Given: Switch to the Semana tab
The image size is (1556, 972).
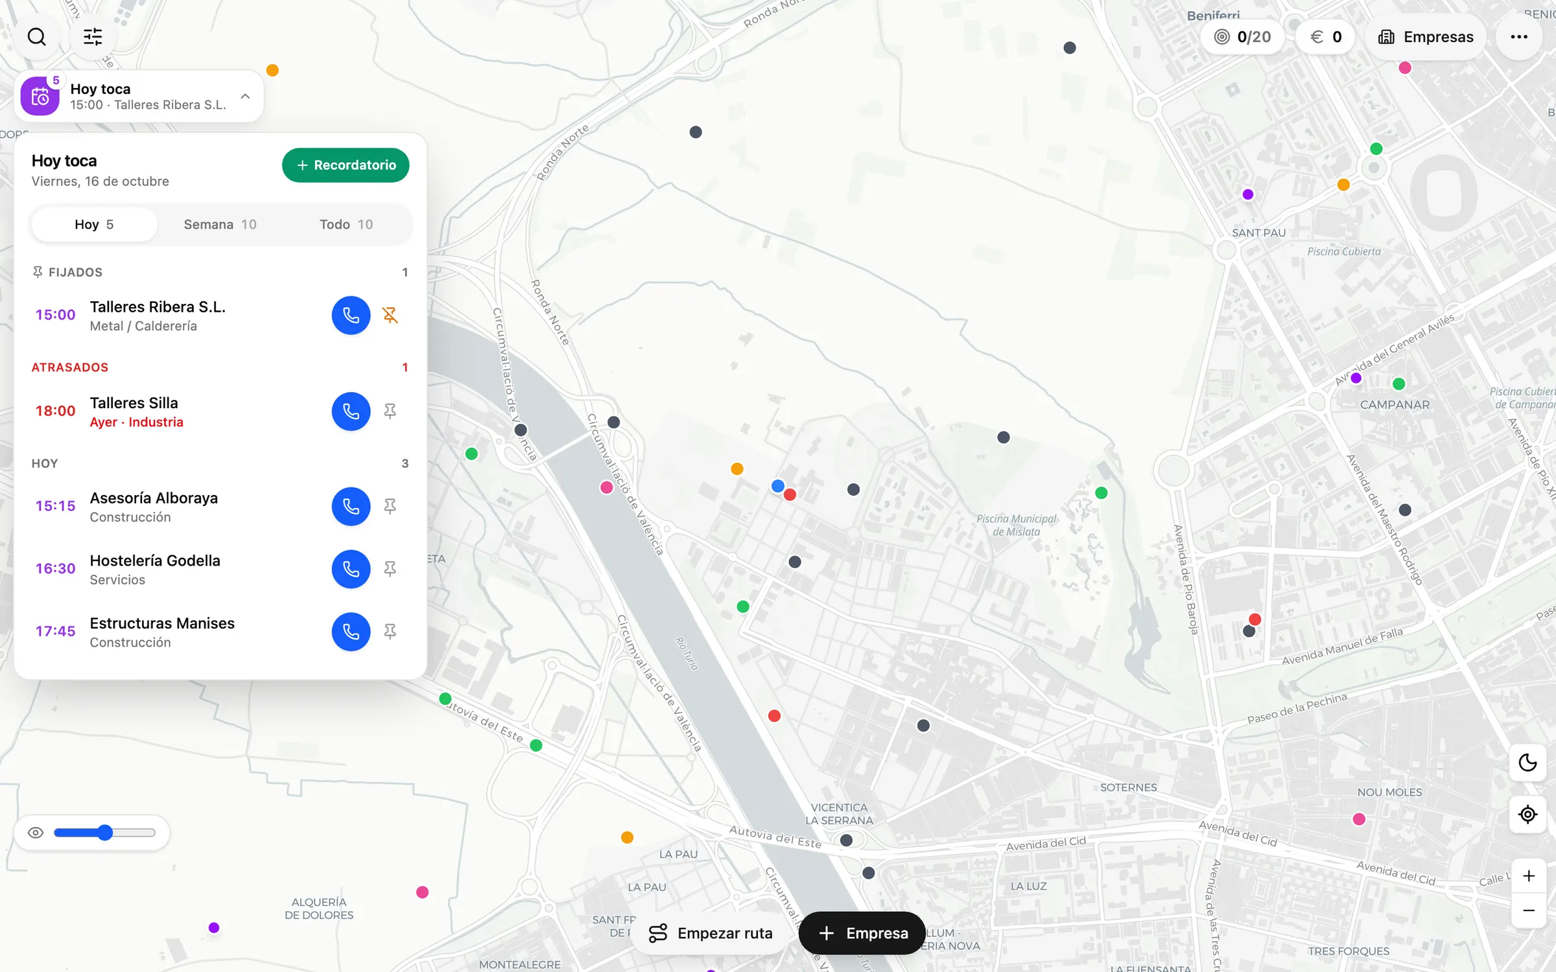Looking at the screenshot, I should 220,224.
